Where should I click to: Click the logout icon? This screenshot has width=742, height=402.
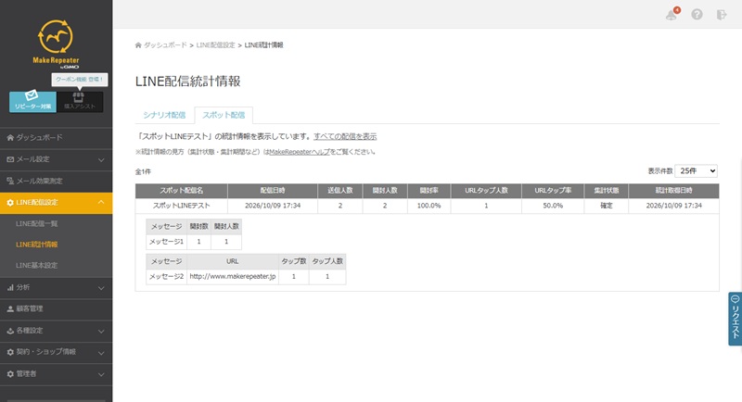(x=722, y=15)
